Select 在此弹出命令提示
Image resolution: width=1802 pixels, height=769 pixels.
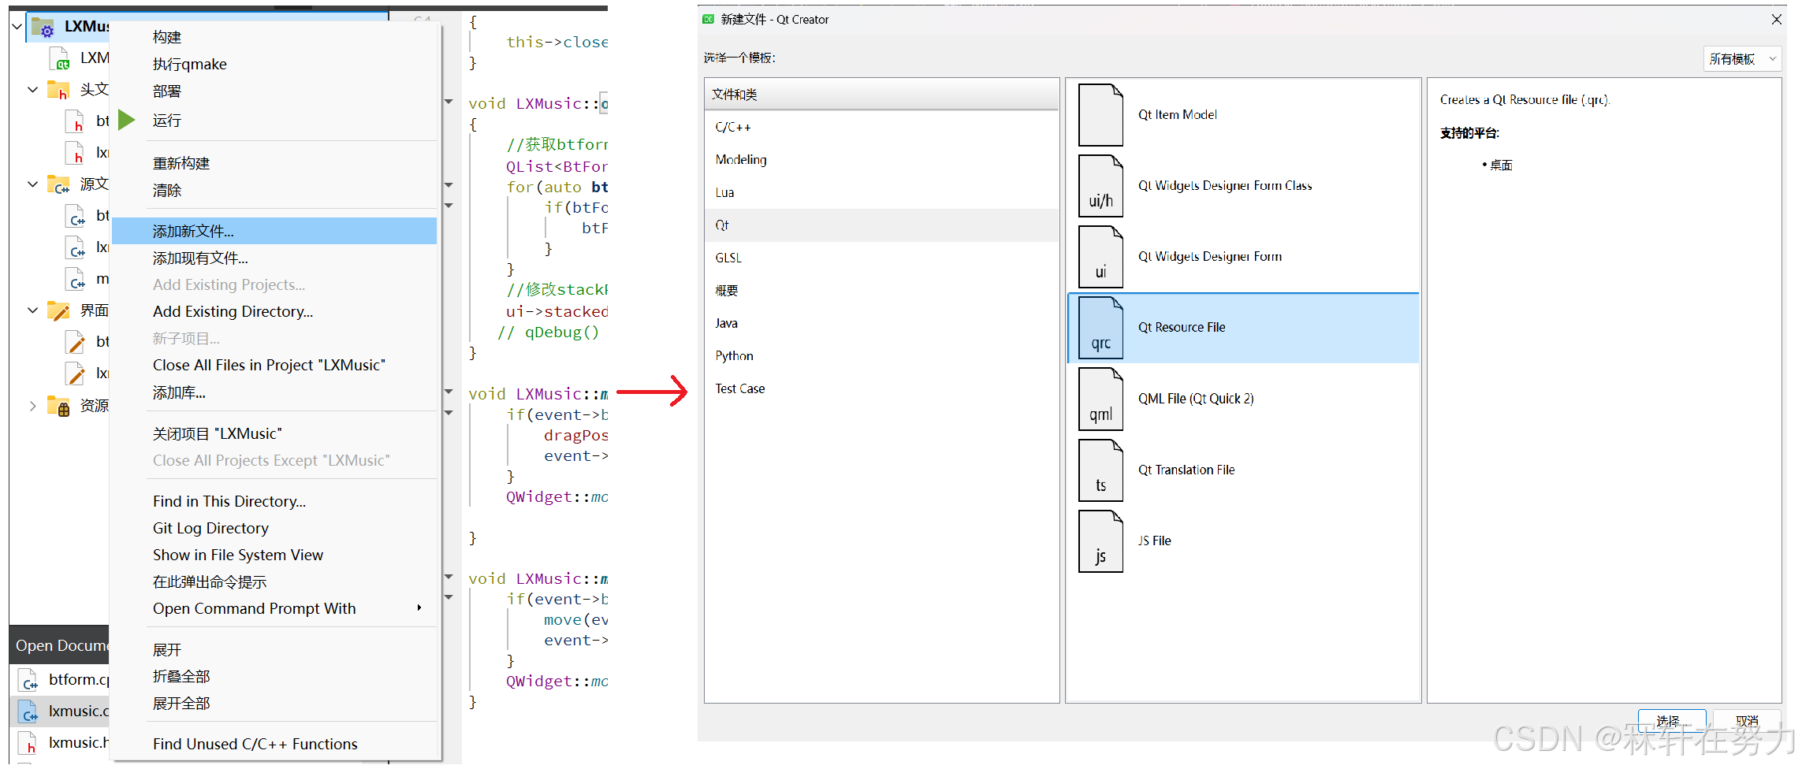[210, 582]
